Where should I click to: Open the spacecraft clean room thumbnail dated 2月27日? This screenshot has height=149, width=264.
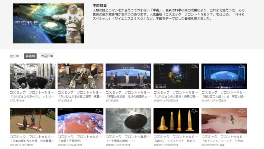click(x=32, y=76)
